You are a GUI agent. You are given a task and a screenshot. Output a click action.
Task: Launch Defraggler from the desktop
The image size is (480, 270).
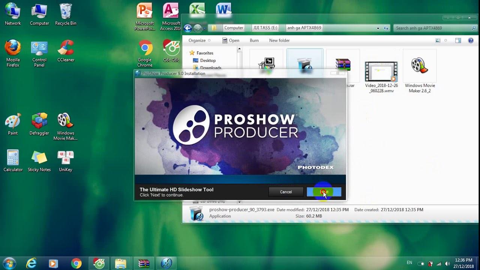[x=39, y=124]
